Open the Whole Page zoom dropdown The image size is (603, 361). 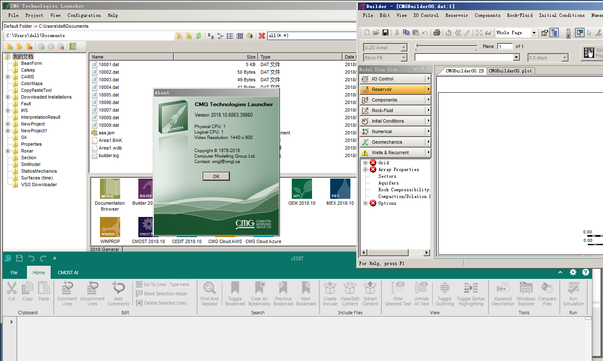534,32
